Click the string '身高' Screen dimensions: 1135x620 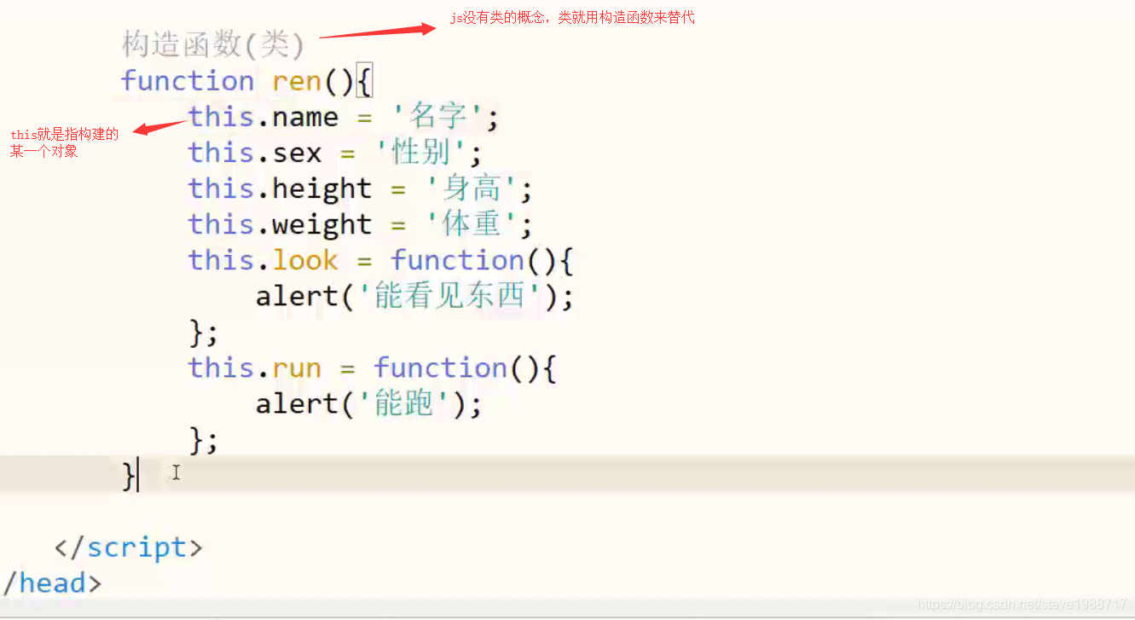tap(471, 188)
